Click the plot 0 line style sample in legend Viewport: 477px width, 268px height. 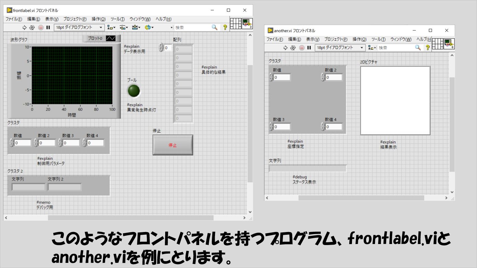pos(111,38)
